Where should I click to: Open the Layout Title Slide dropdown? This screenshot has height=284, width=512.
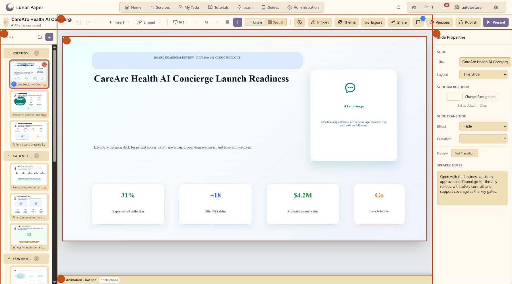pyautogui.click(x=483, y=74)
